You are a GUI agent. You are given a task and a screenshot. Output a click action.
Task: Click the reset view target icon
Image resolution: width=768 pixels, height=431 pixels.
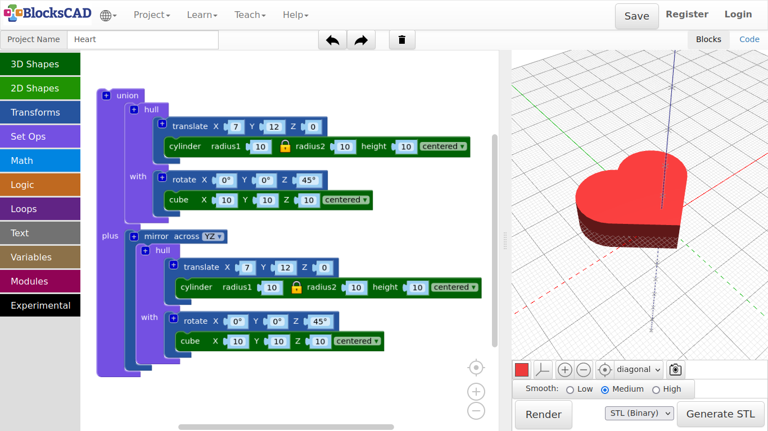click(604, 370)
